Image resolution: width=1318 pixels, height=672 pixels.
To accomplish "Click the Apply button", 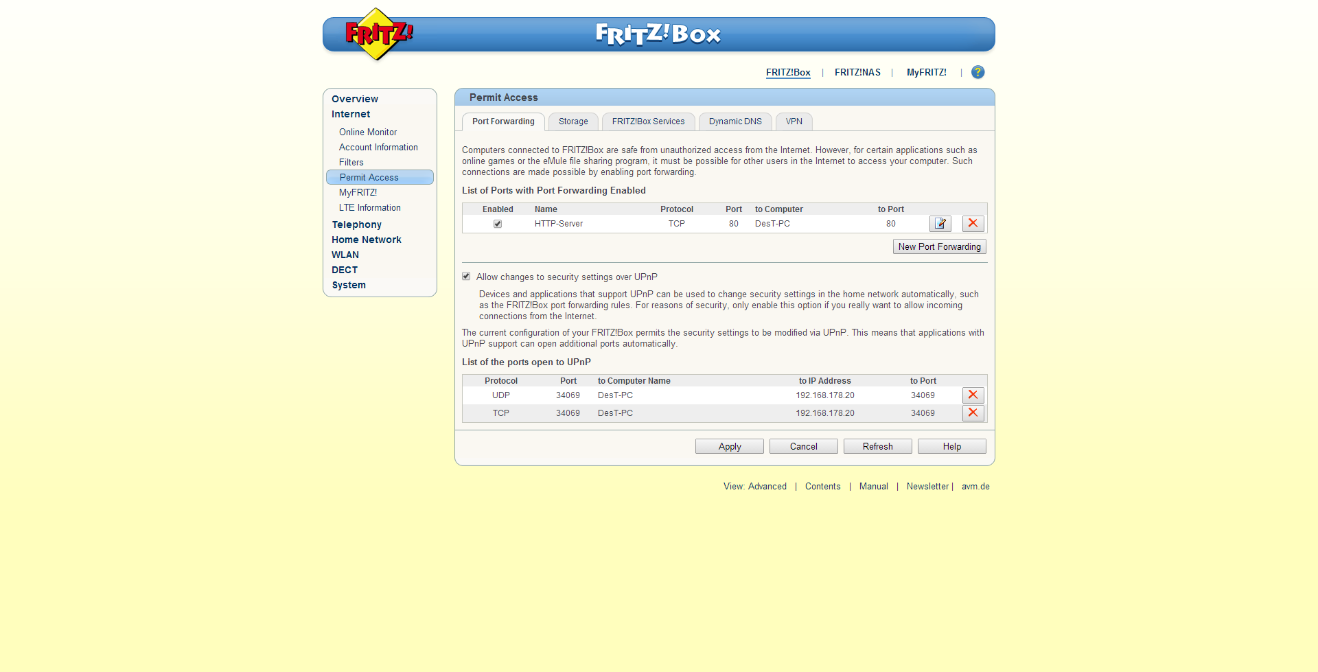I will click(730, 446).
